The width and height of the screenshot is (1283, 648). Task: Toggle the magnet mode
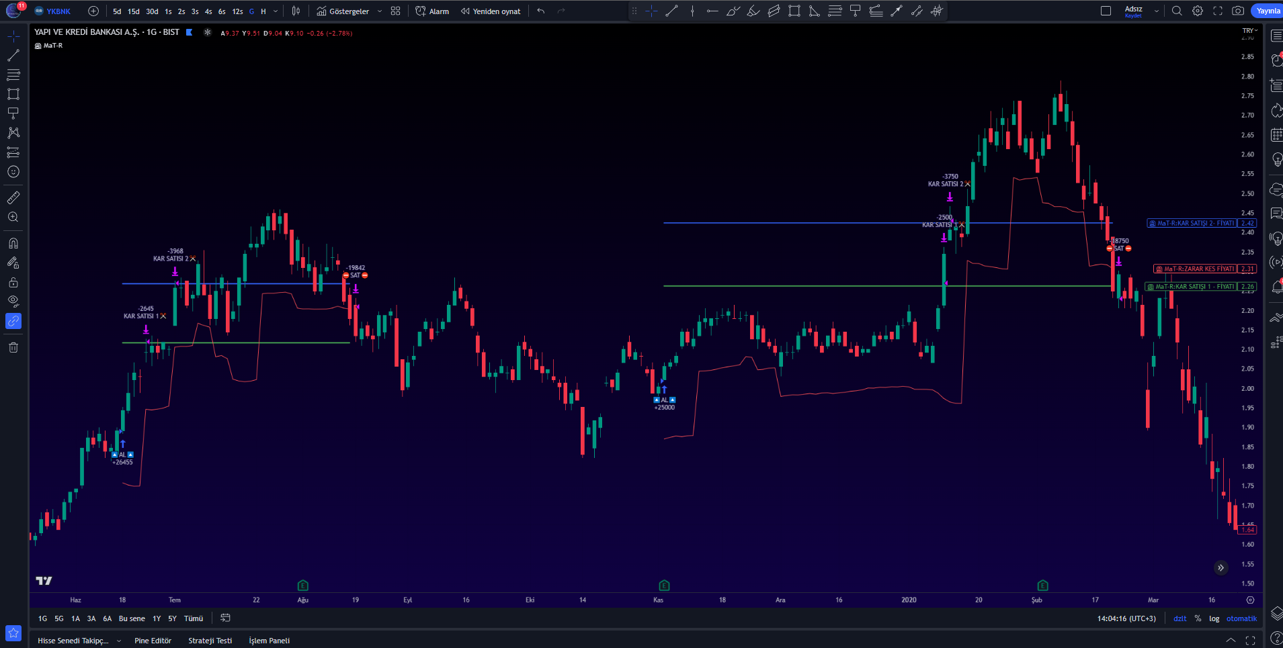coord(13,243)
